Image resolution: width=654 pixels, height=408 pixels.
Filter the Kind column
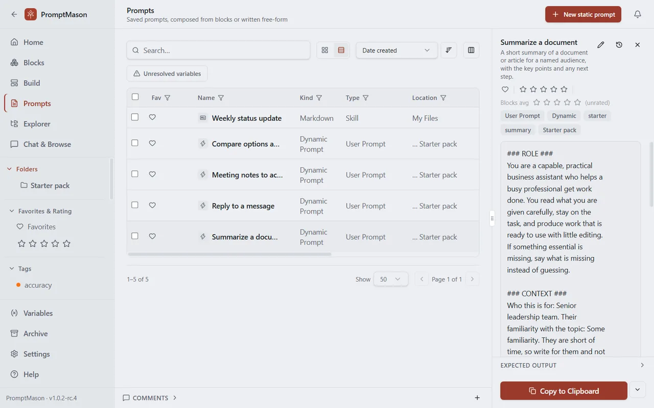click(x=319, y=98)
